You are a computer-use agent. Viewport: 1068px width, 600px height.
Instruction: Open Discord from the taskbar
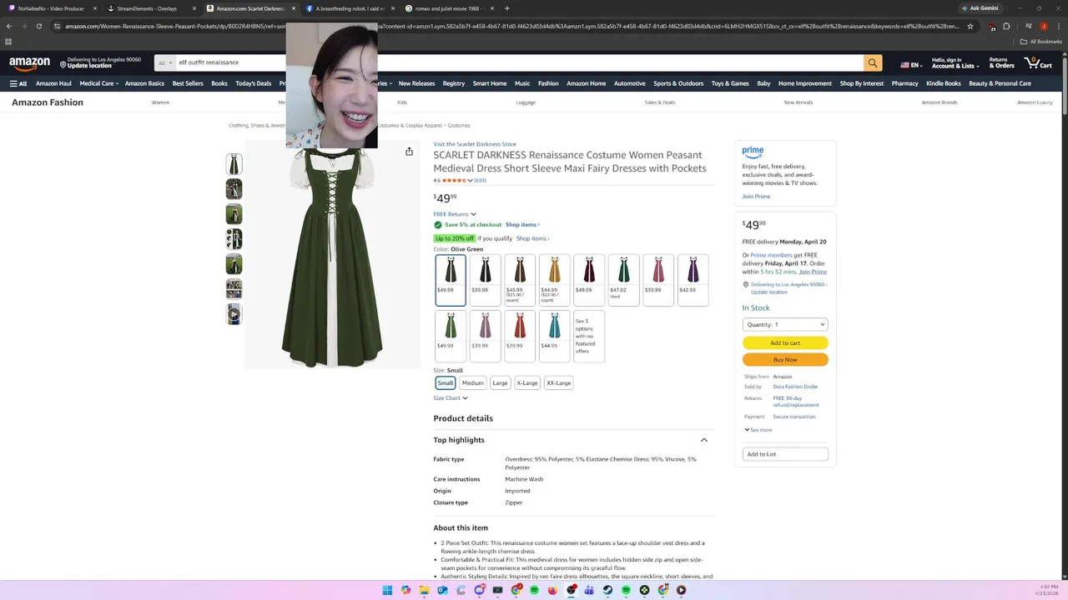point(479,590)
